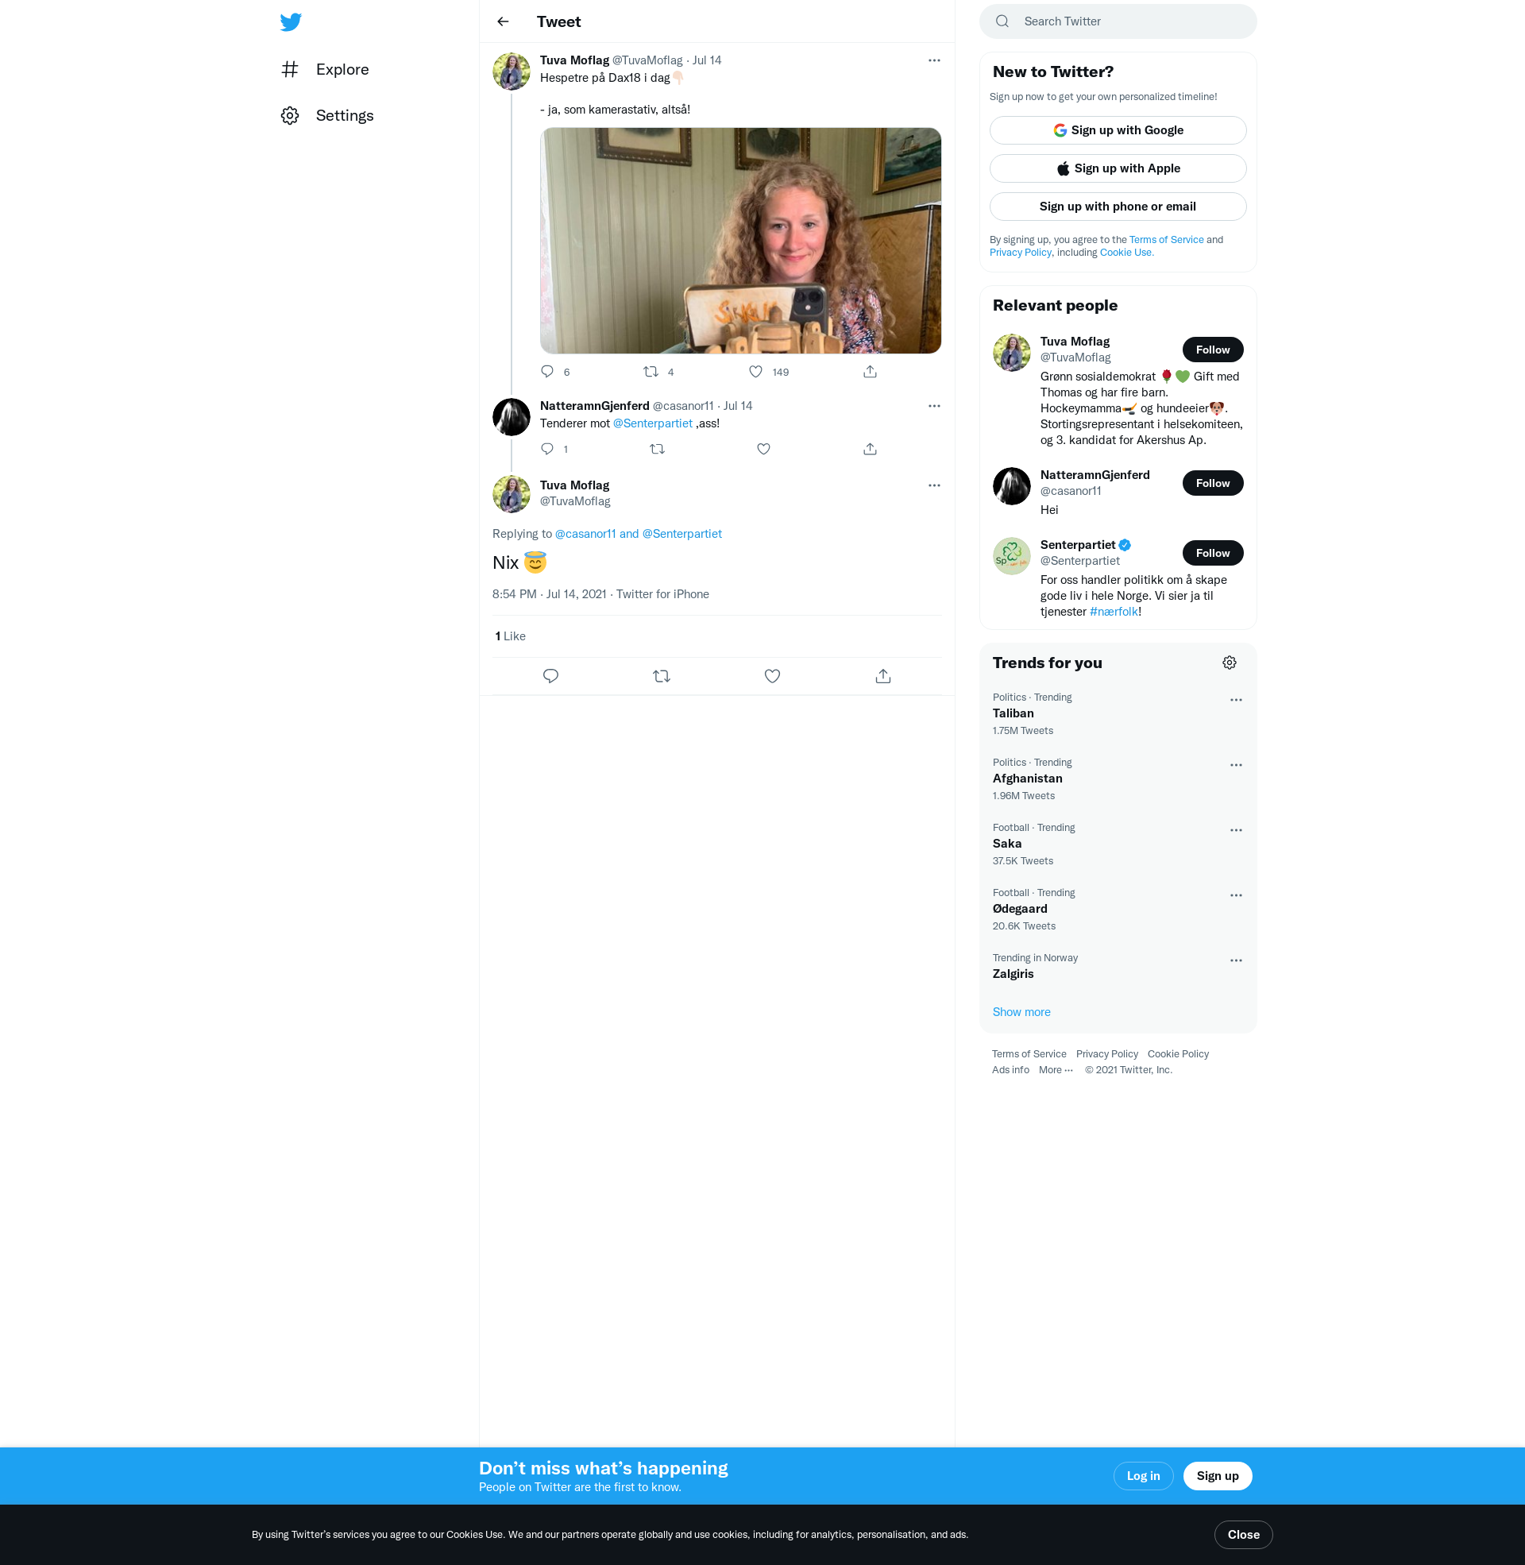Screen dimensions: 1525x1565
Task: Share the Nix tweet
Action: point(882,676)
